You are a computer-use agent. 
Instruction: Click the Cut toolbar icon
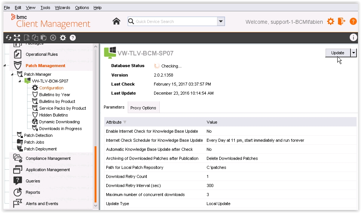click(x=27, y=38)
